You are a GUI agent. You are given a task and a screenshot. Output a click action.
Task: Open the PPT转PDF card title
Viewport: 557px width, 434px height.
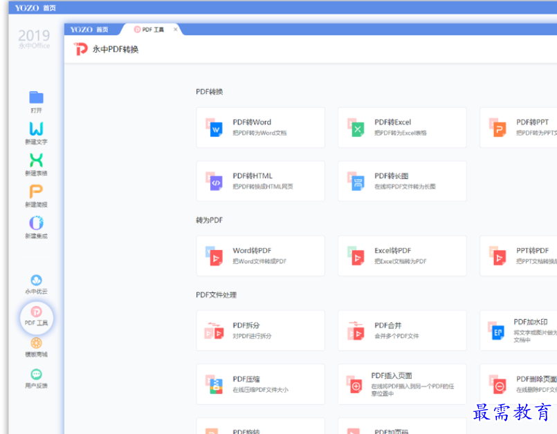coord(533,251)
